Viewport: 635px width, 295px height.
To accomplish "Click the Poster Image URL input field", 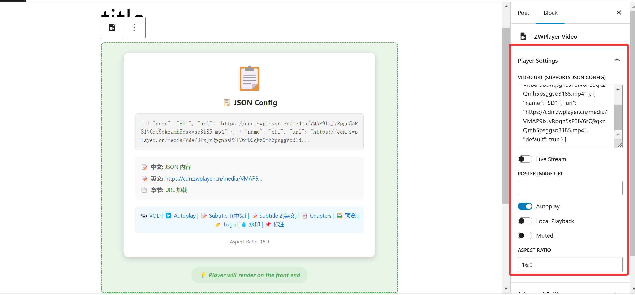I will coord(570,188).
